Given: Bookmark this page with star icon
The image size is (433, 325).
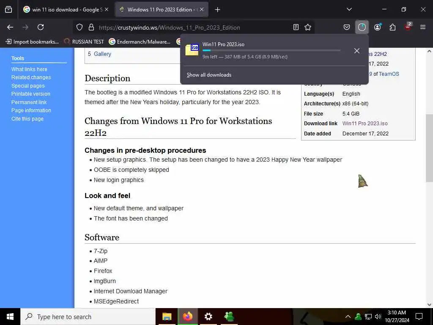Looking at the screenshot, I should point(308,28).
